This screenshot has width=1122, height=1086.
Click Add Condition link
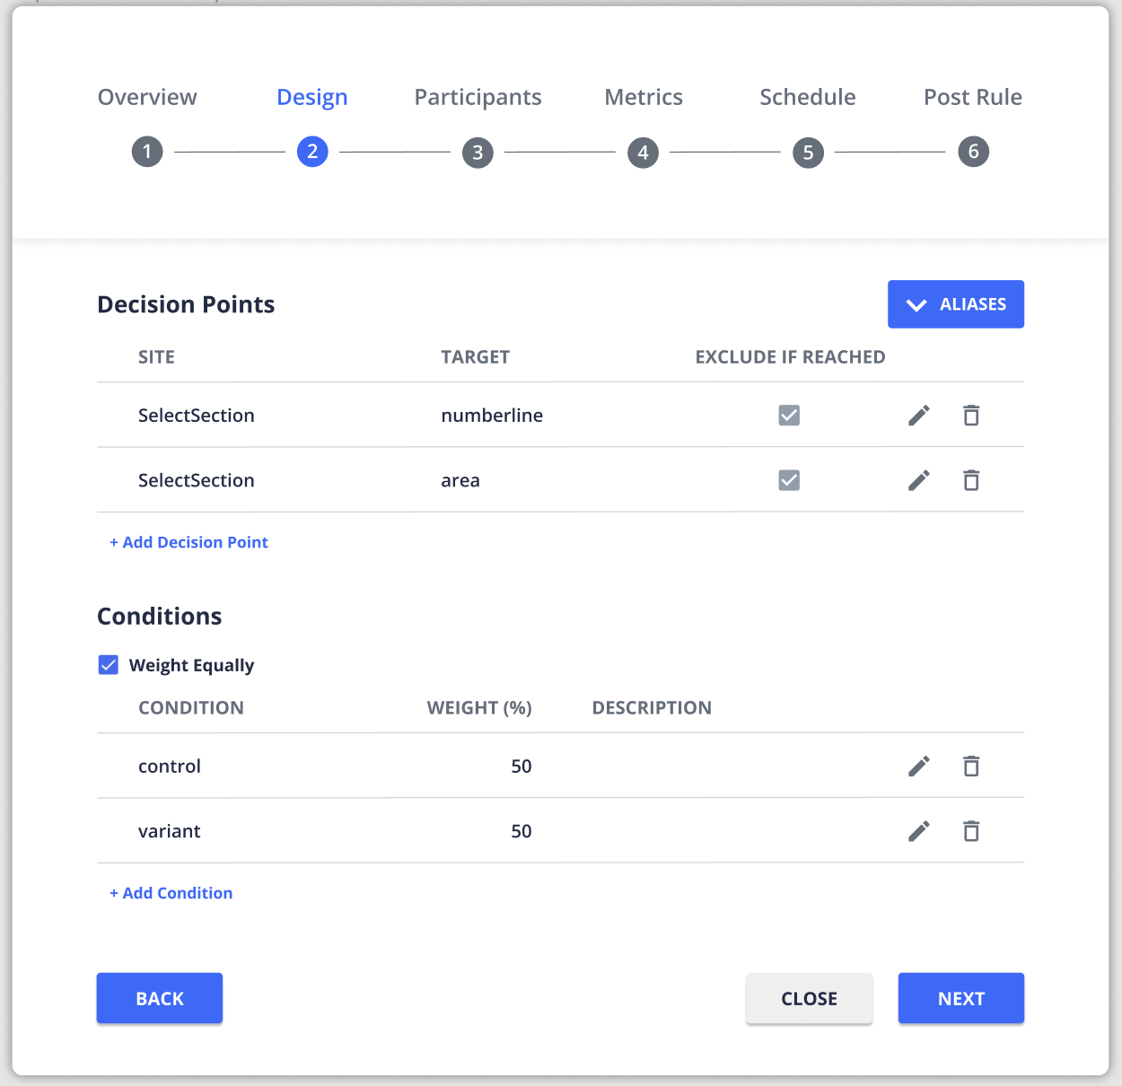coord(171,893)
